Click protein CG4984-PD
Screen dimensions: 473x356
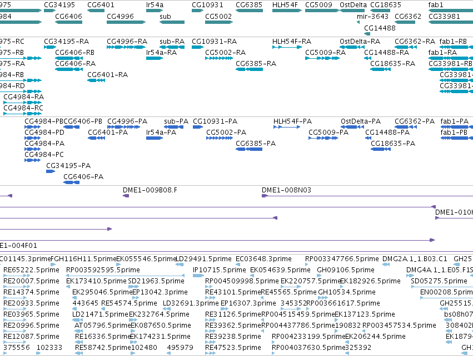[32, 138]
